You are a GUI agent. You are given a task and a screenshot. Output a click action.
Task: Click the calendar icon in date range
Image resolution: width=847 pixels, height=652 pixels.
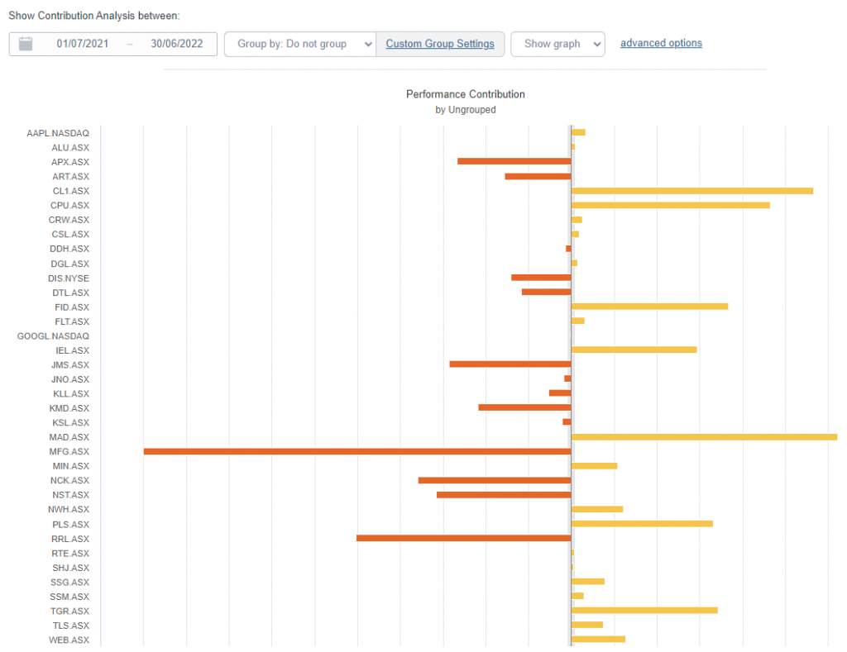point(26,44)
